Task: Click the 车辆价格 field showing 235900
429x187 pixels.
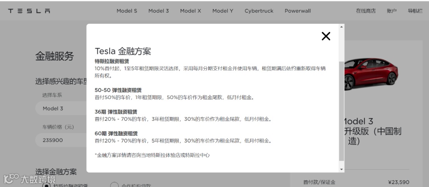Action: pyautogui.click(x=61, y=140)
